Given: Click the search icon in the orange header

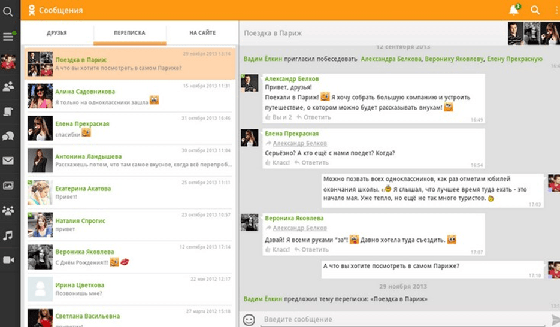Looking at the screenshot, I should click(535, 10).
